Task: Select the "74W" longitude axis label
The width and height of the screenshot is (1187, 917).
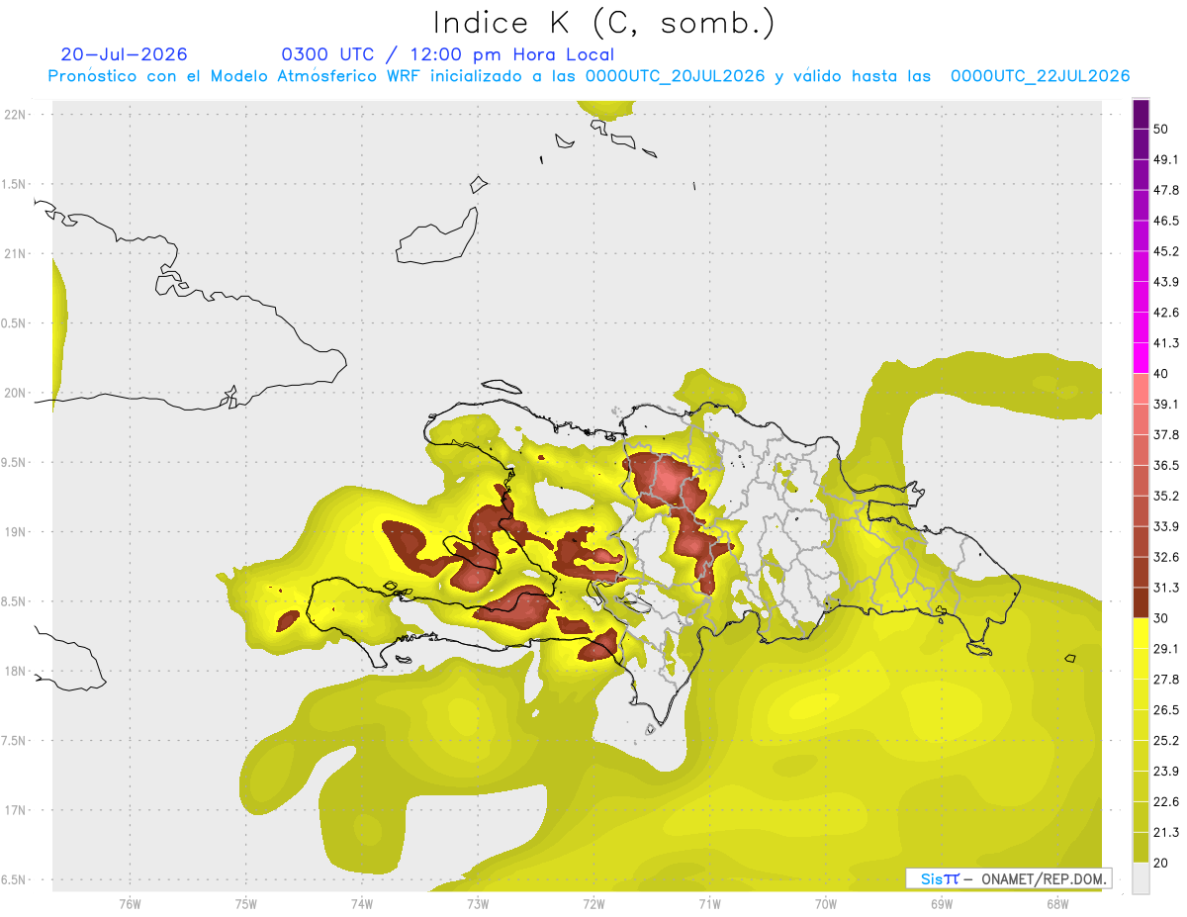Action: click(362, 904)
